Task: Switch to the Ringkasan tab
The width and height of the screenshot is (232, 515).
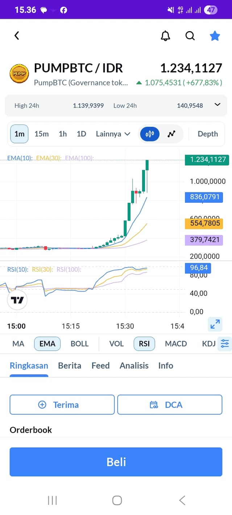Action: (29, 366)
